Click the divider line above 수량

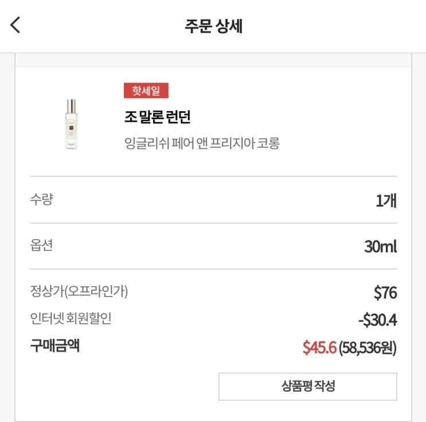point(213,177)
